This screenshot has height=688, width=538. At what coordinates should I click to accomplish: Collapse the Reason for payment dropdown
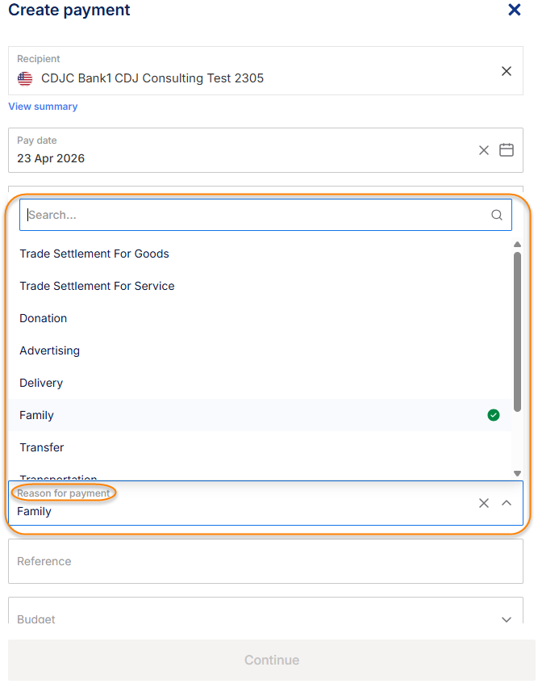507,503
